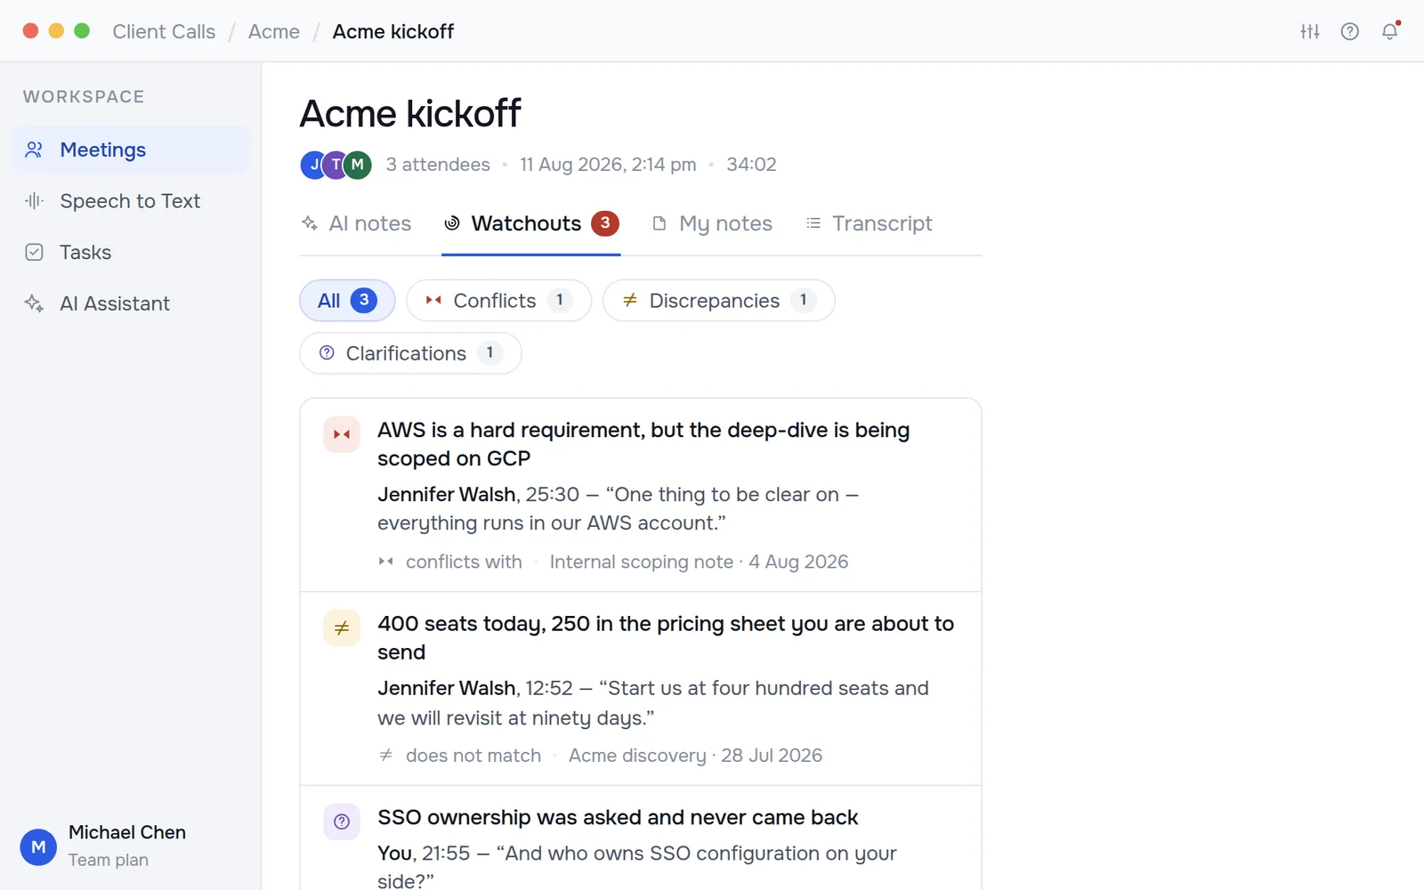Click the Meetings people icon in sidebar

(34, 150)
